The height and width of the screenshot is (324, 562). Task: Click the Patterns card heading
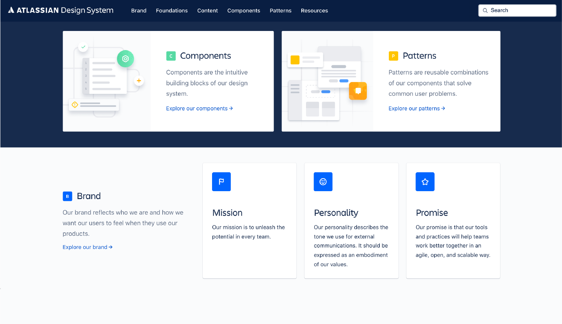[x=419, y=56]
